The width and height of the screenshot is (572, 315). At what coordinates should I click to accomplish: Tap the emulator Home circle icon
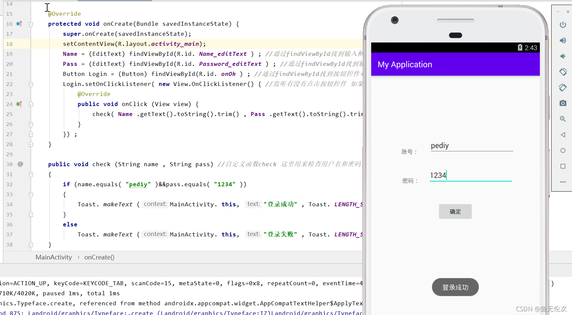[x=563, y=150]
